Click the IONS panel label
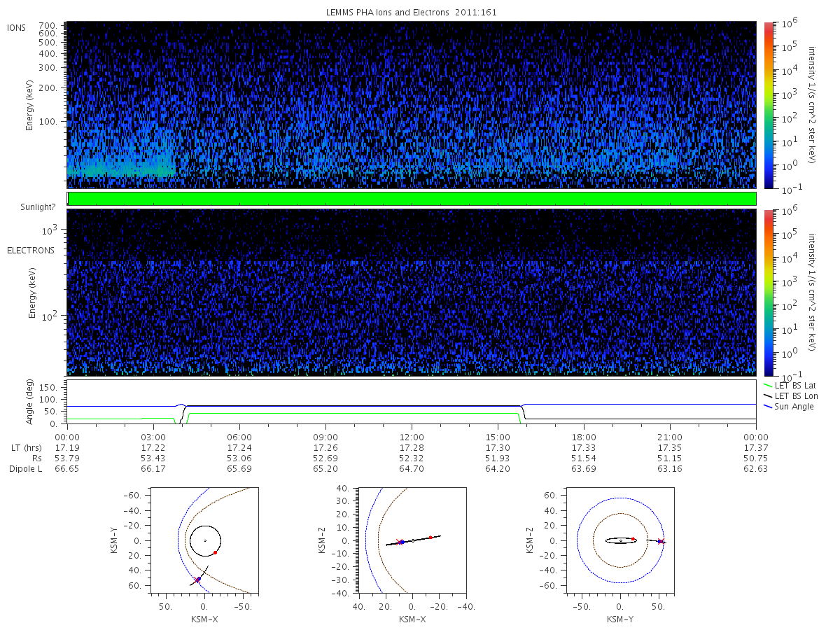This screenshot has width=840, height=630. (x=17, y=28)
